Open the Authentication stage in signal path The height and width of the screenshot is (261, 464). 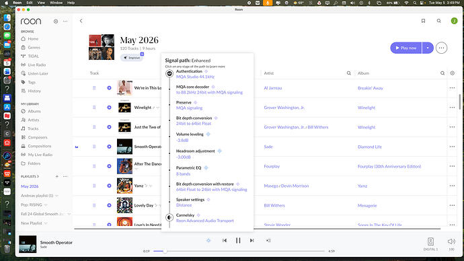189,71
